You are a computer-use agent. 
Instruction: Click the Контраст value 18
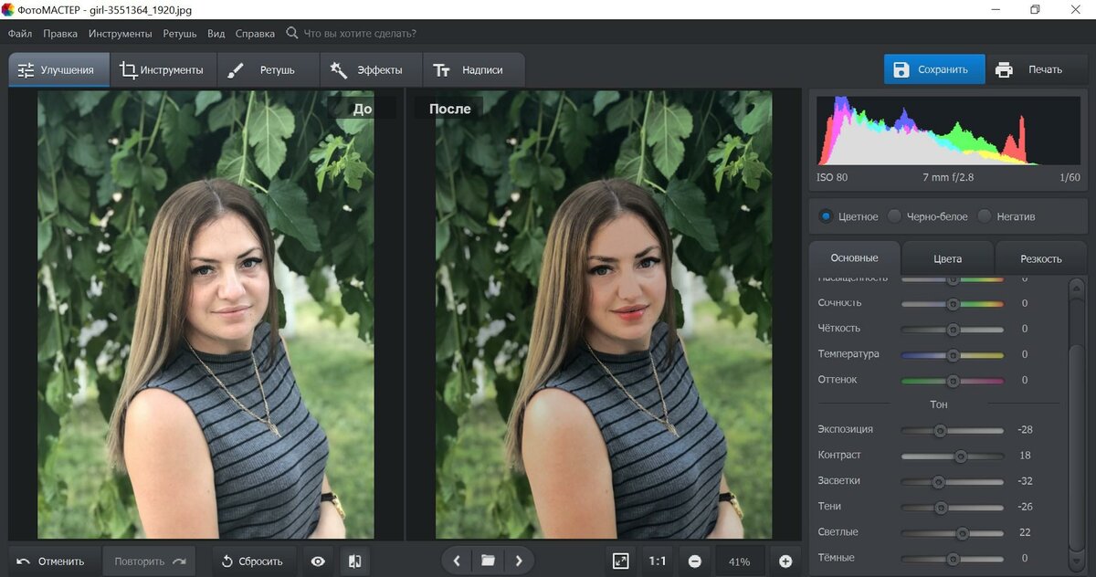click(x=1025, y=456)
